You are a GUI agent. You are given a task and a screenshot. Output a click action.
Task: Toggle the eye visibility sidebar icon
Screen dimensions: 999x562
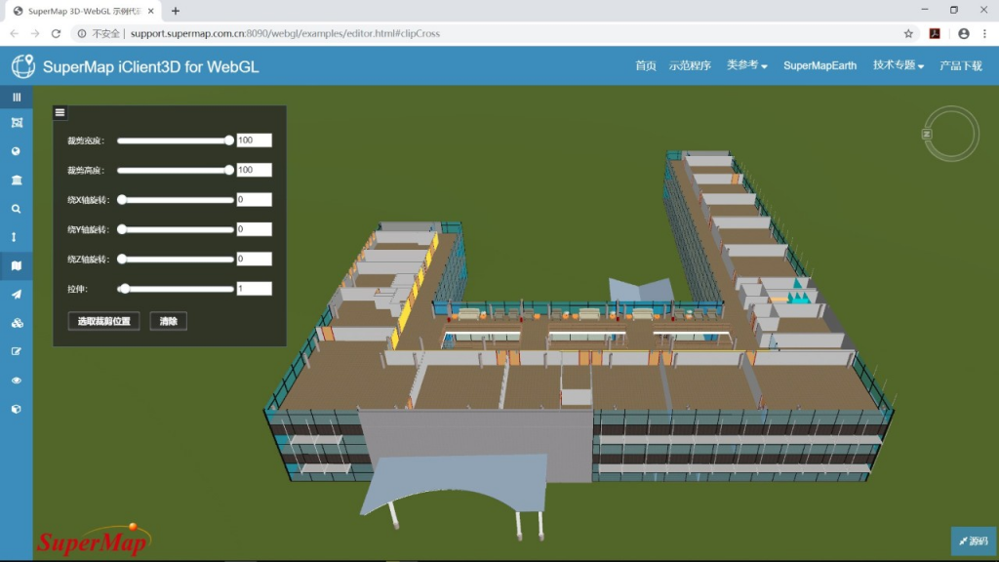pyautogui.click(x=17, y=381)
